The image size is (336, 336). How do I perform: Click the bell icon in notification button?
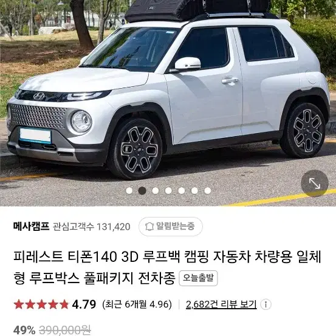(x=149, y=227)
